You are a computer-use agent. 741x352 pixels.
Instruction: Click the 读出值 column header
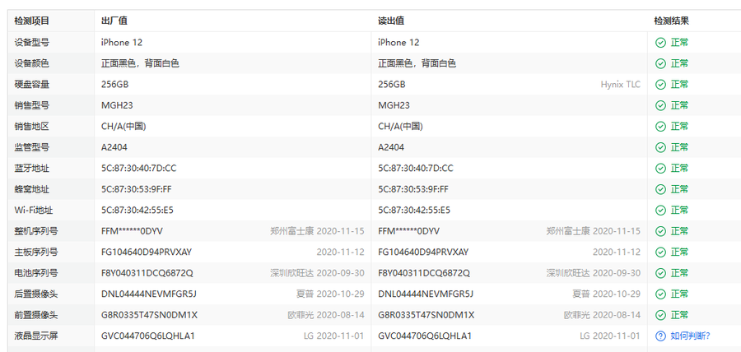(x=391, y=21)
